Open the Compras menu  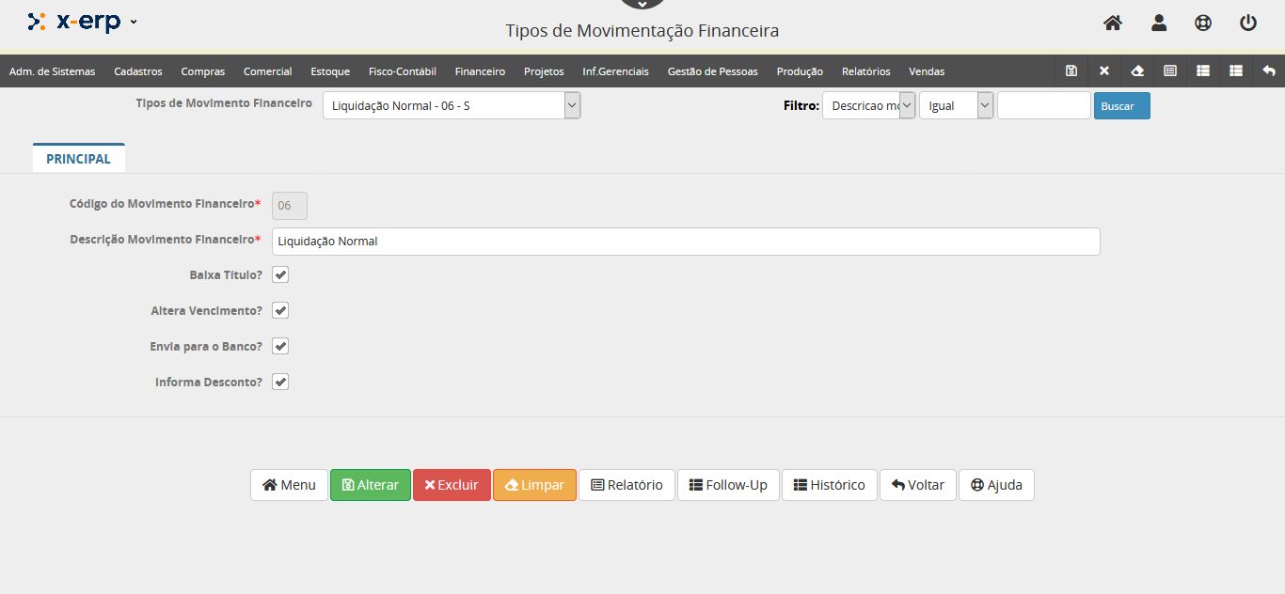[203, 71]
